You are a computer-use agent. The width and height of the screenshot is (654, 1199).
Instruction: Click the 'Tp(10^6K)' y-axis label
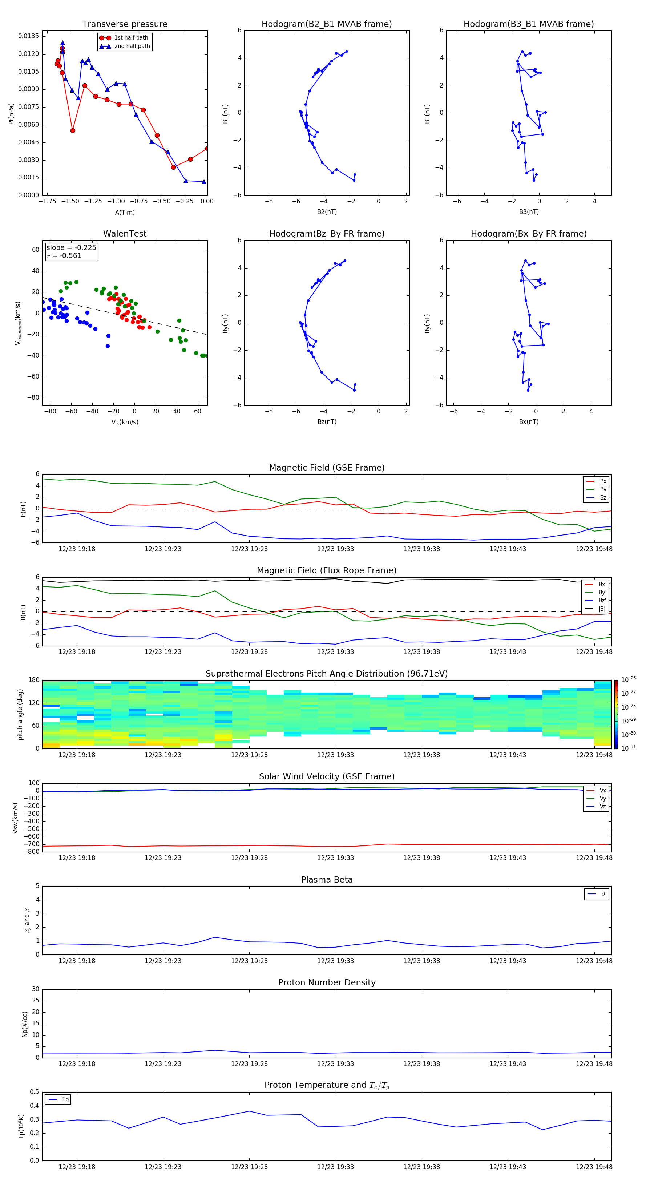21,1126
